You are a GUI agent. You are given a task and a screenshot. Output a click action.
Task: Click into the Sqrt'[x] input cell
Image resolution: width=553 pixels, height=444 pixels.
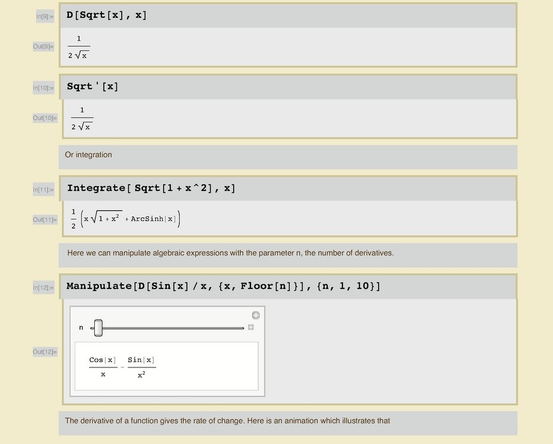(x=93, y=87)
